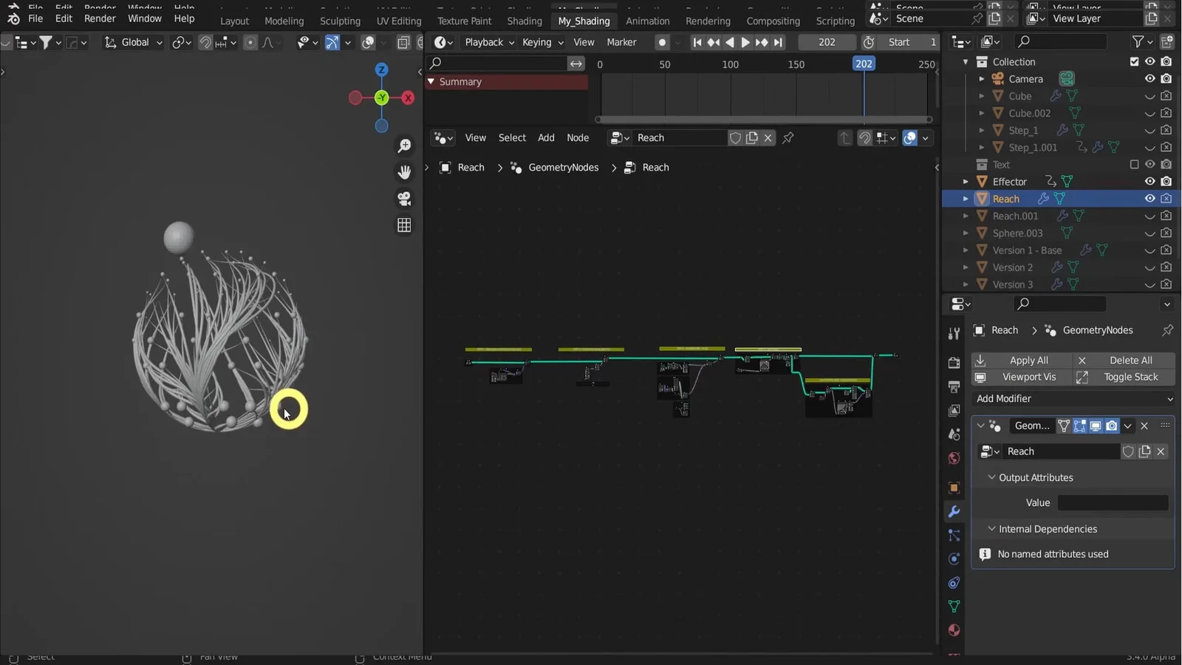Expand the Reach.001 outliner entry
This screenshot has height=665, width=1182.
(x=966, y=216)
